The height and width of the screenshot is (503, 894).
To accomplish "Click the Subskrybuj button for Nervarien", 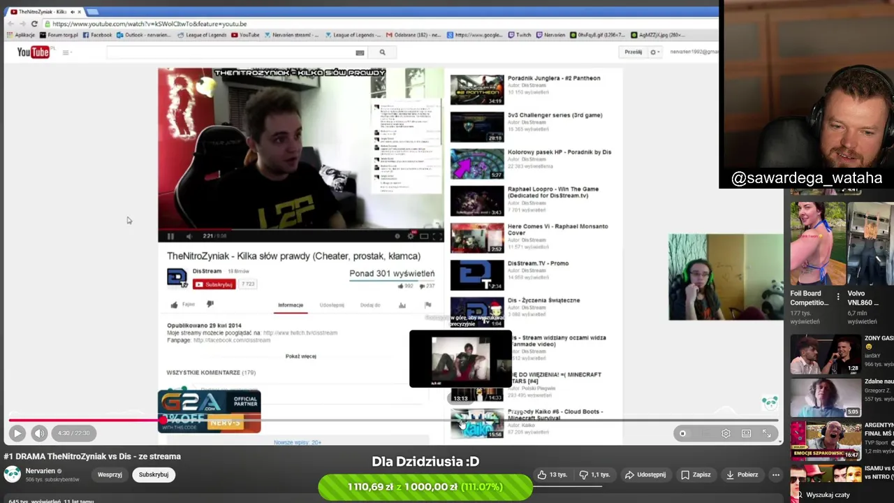I will 153,474.
